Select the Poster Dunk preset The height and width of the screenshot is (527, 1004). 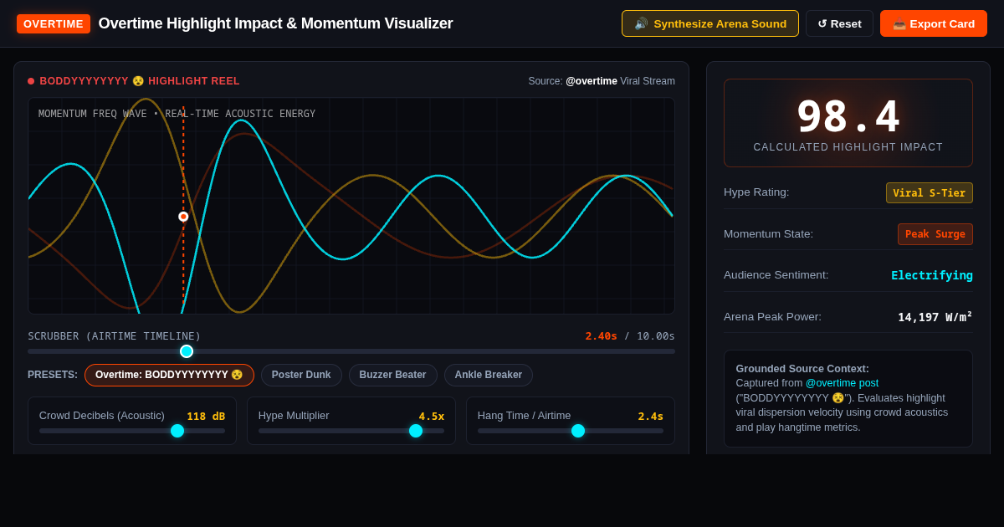point(301,375)
